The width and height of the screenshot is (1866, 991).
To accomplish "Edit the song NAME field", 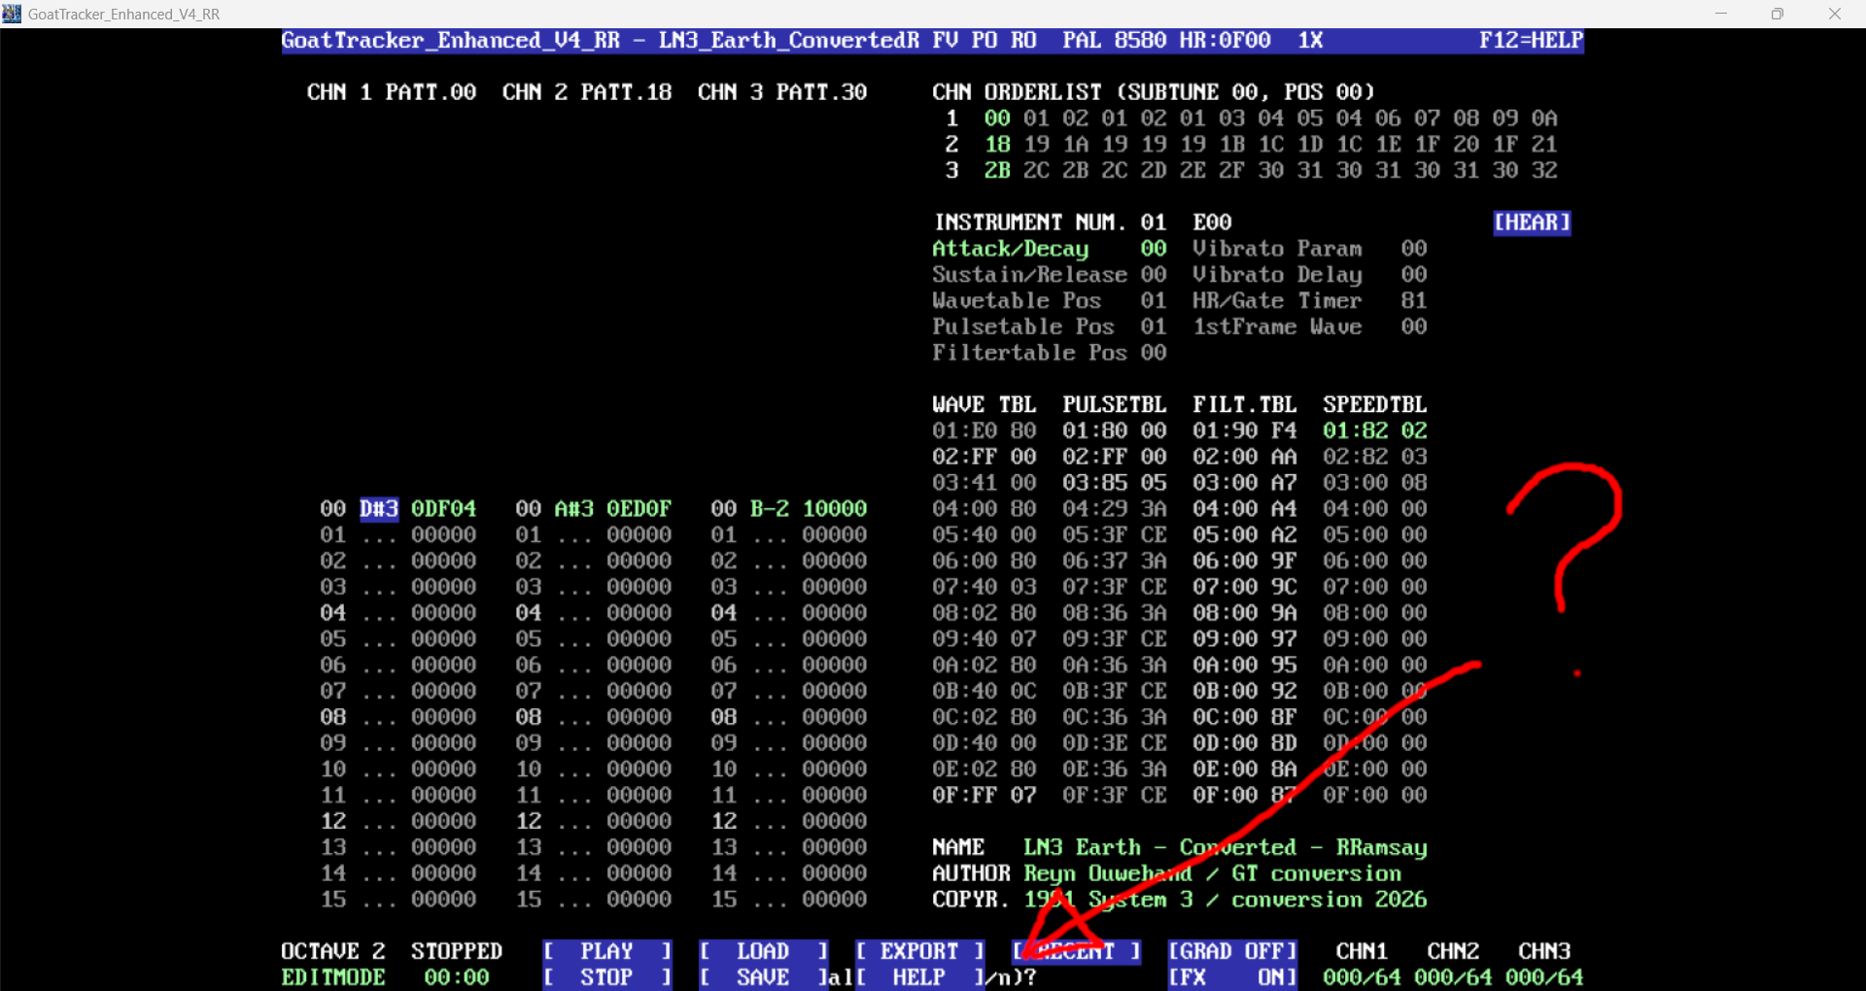I will tap(1225, 848).
